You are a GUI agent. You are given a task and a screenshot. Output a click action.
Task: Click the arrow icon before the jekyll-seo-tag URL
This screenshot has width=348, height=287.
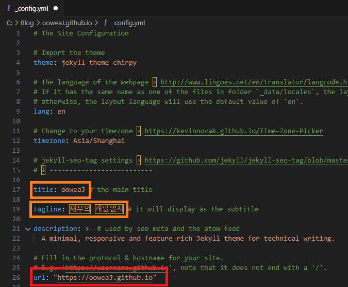pos(138,160)
